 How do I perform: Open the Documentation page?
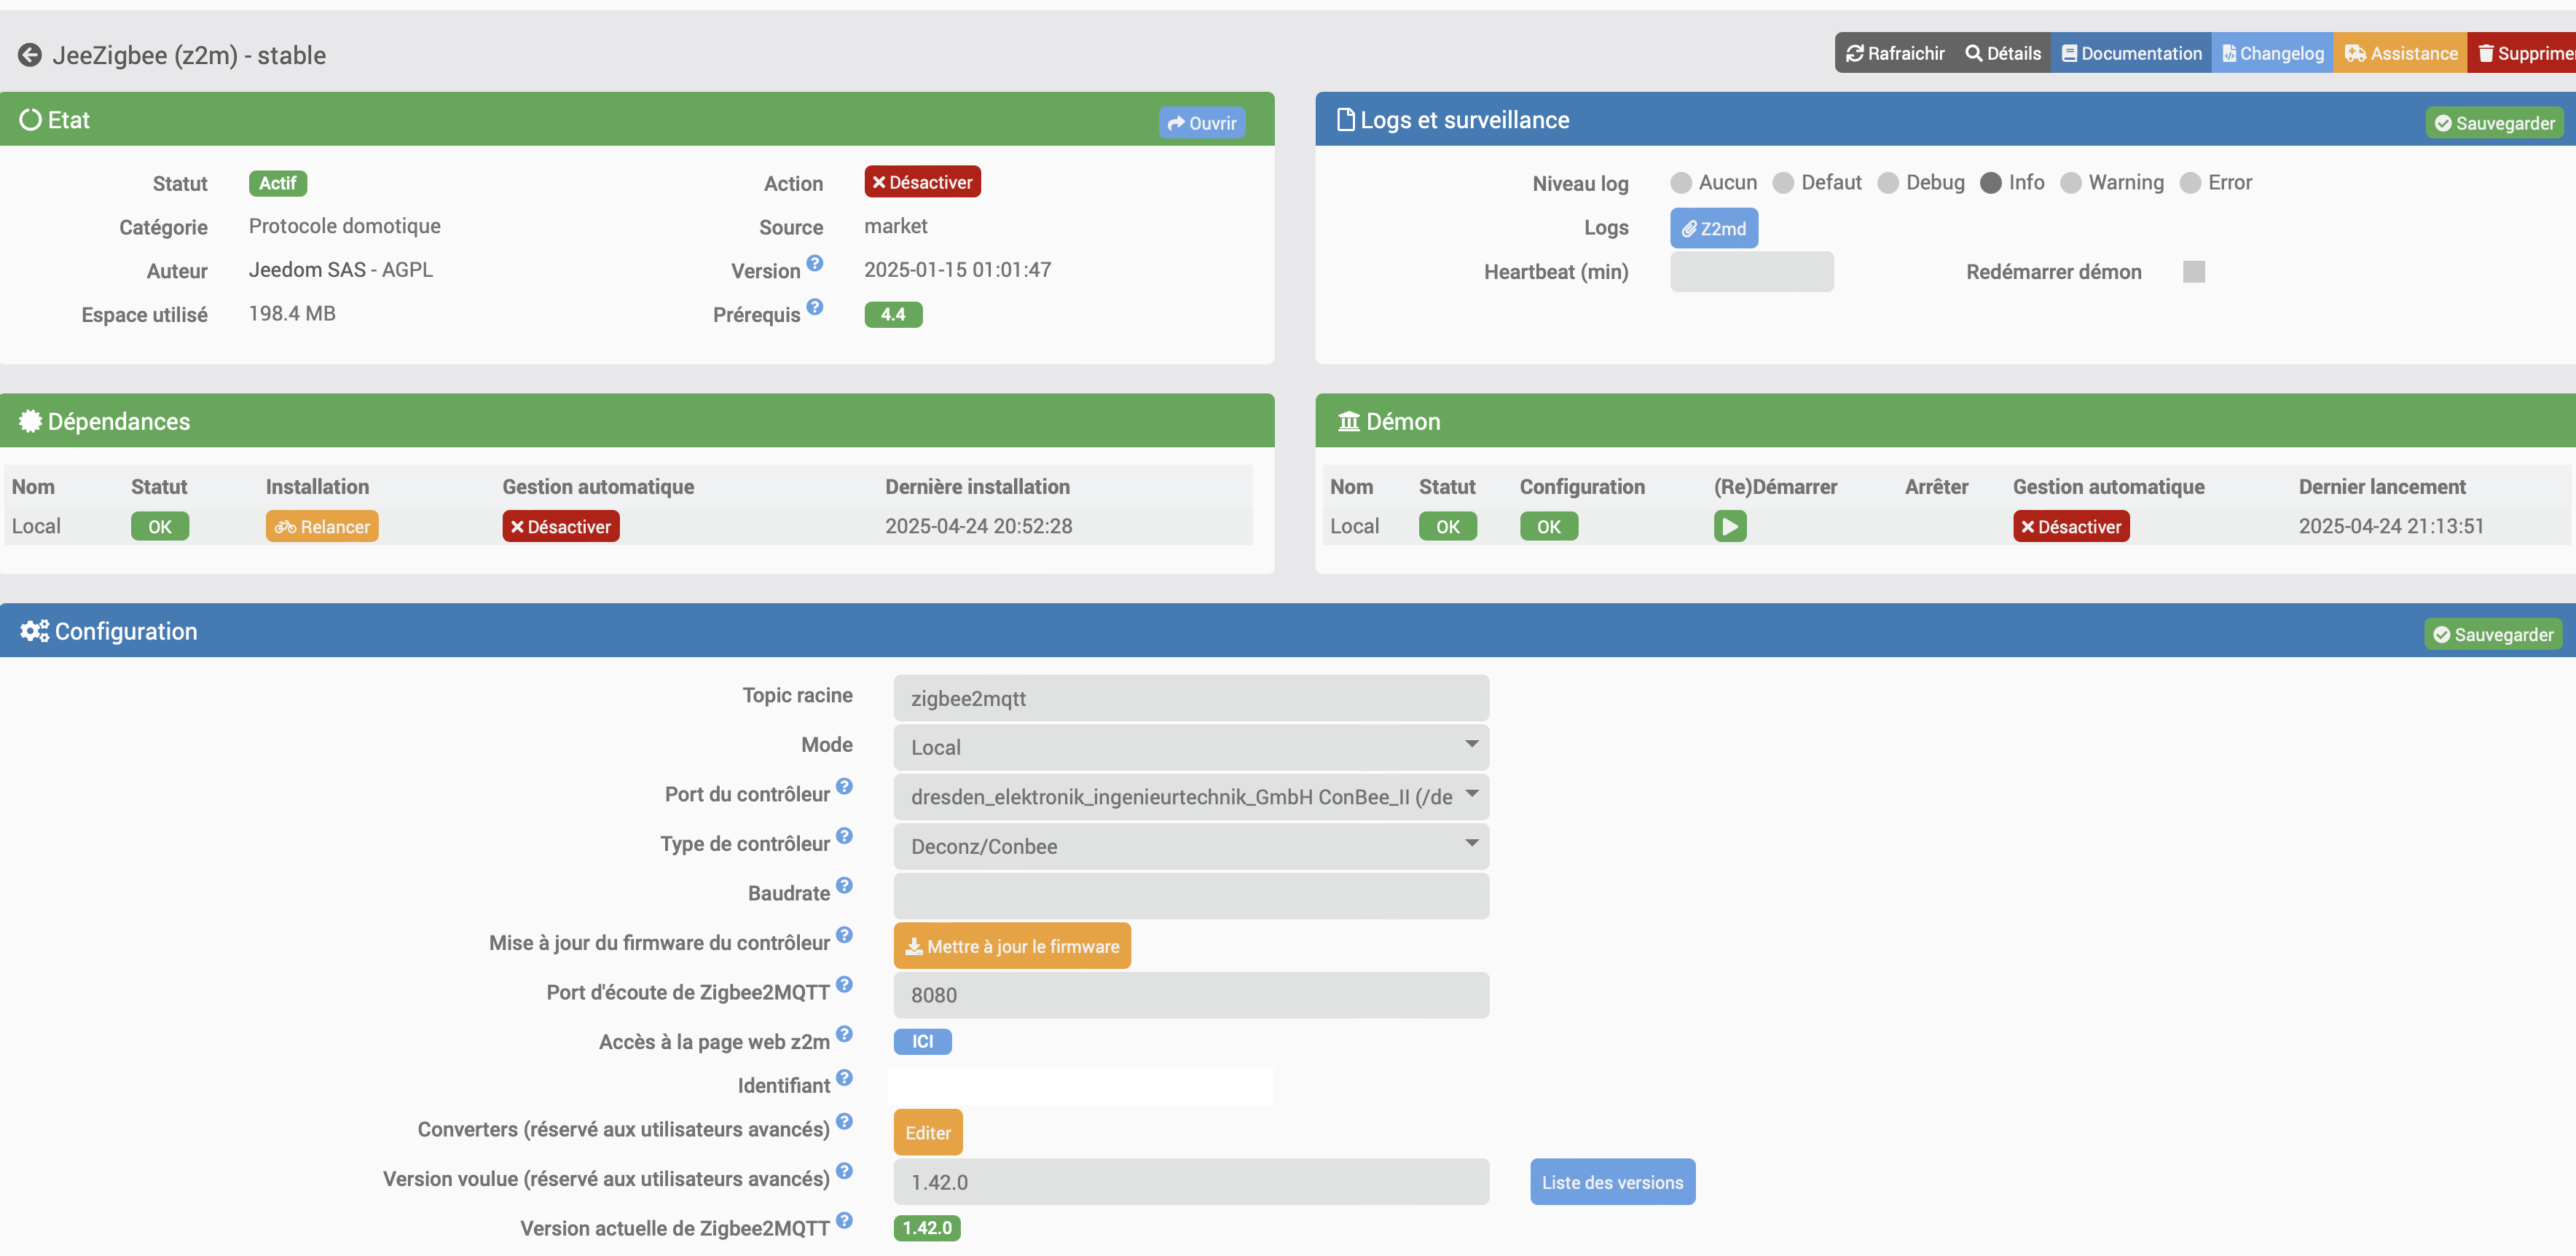click(x=2131, y=53)
